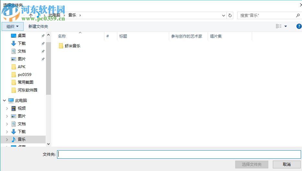Expand the 图片 node under 此电脑
Viewport: 302px width, 171px height.
tap(7, 116)
